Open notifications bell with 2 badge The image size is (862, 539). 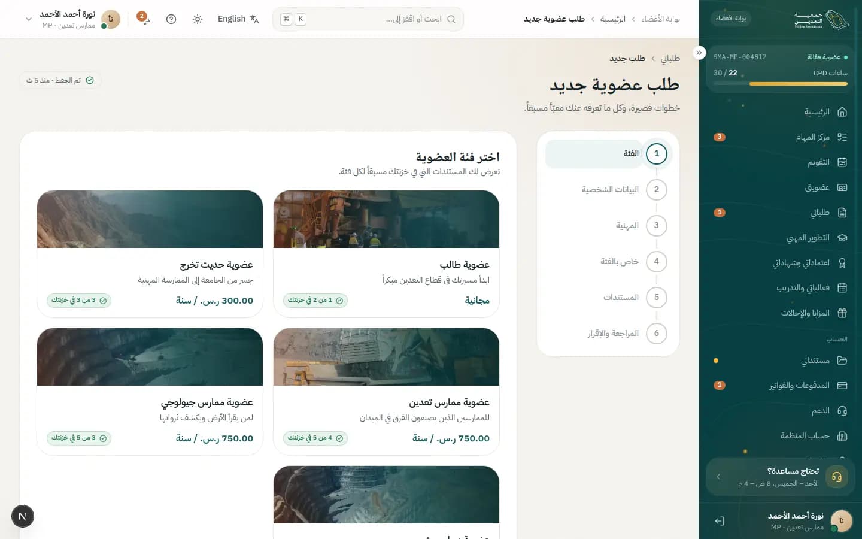pyautogui.click(x=144, y=19)
